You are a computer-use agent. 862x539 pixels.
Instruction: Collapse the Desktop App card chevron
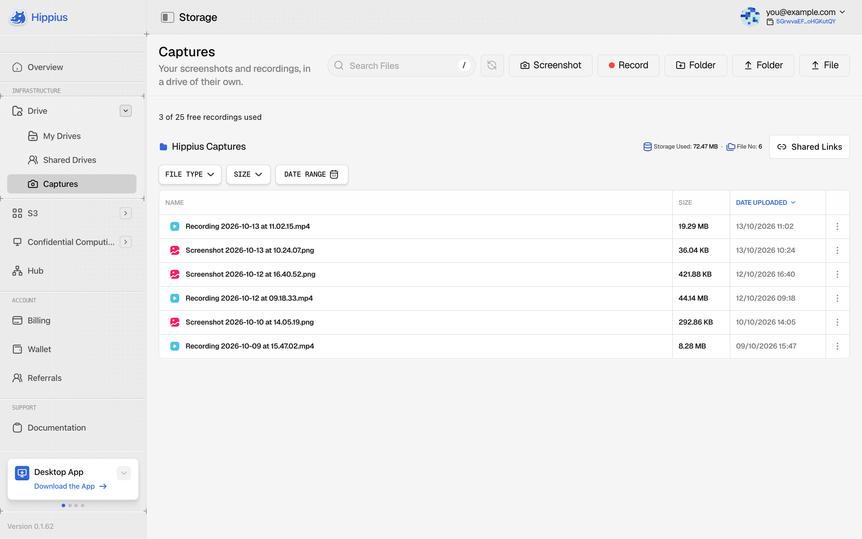pos(124,473)
